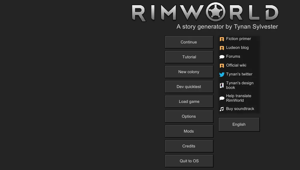Quit to OS
This screenshot has height=170, width=300.
[x=189, y=161]
